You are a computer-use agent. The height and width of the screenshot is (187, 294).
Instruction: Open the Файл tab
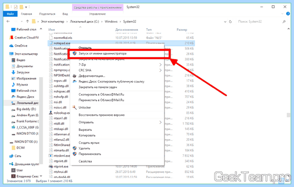coord(10,14)
